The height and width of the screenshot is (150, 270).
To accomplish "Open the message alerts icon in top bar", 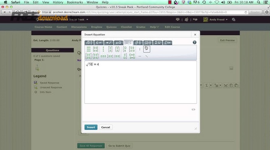I will [x=178, y=19].
